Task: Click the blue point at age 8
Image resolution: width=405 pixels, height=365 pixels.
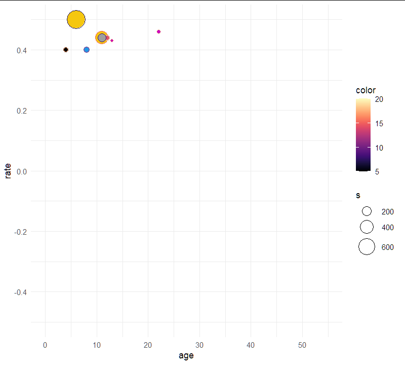Action: click(87, 50)
